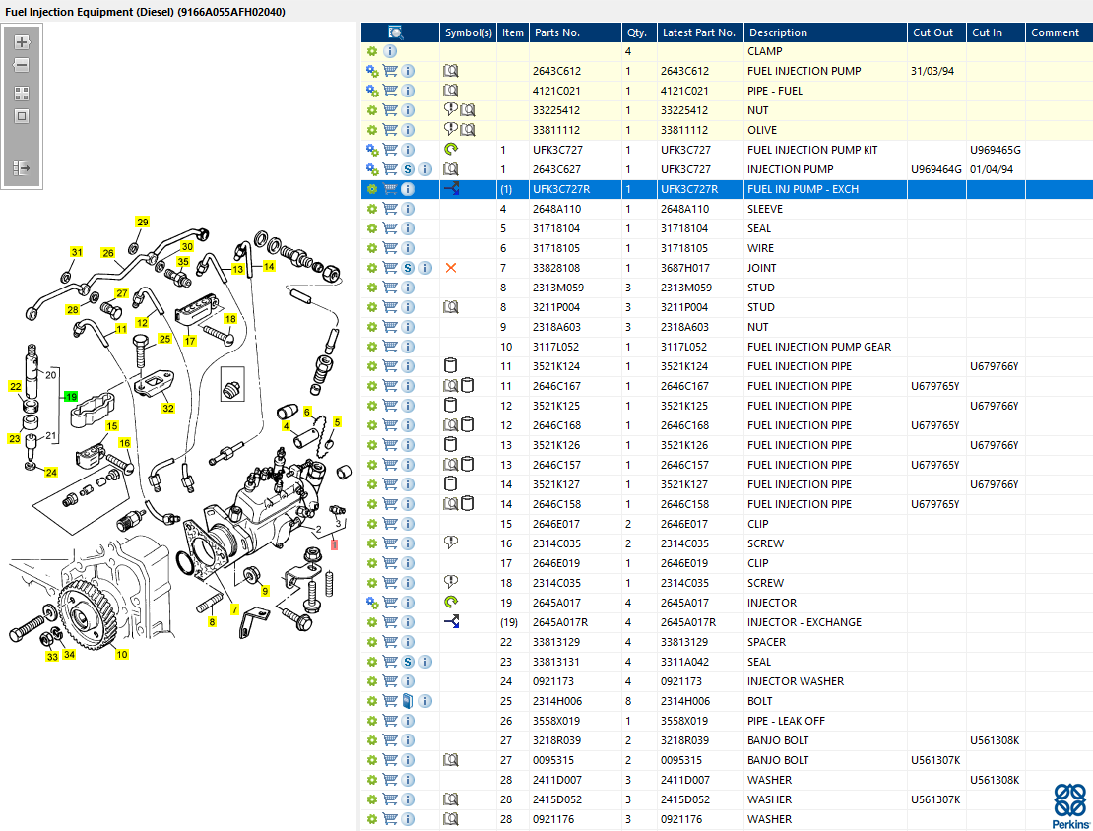Screen dimensions: 1093x831
Task: Click supersession S icon on 2643C627 row
Action: [409, 169]
